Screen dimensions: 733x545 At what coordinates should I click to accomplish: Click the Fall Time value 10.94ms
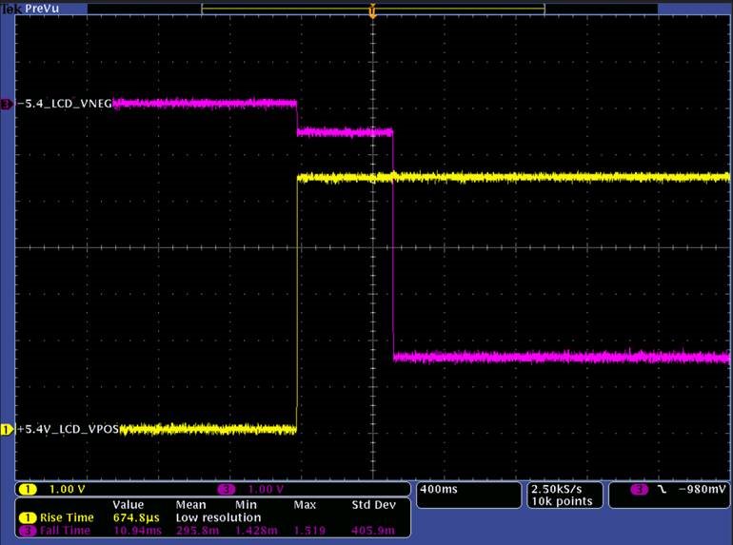(x=137, y=531)
